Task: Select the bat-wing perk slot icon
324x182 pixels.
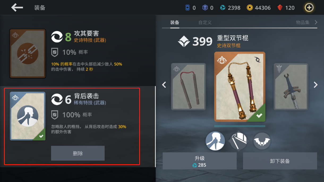Action: (262, 141)
